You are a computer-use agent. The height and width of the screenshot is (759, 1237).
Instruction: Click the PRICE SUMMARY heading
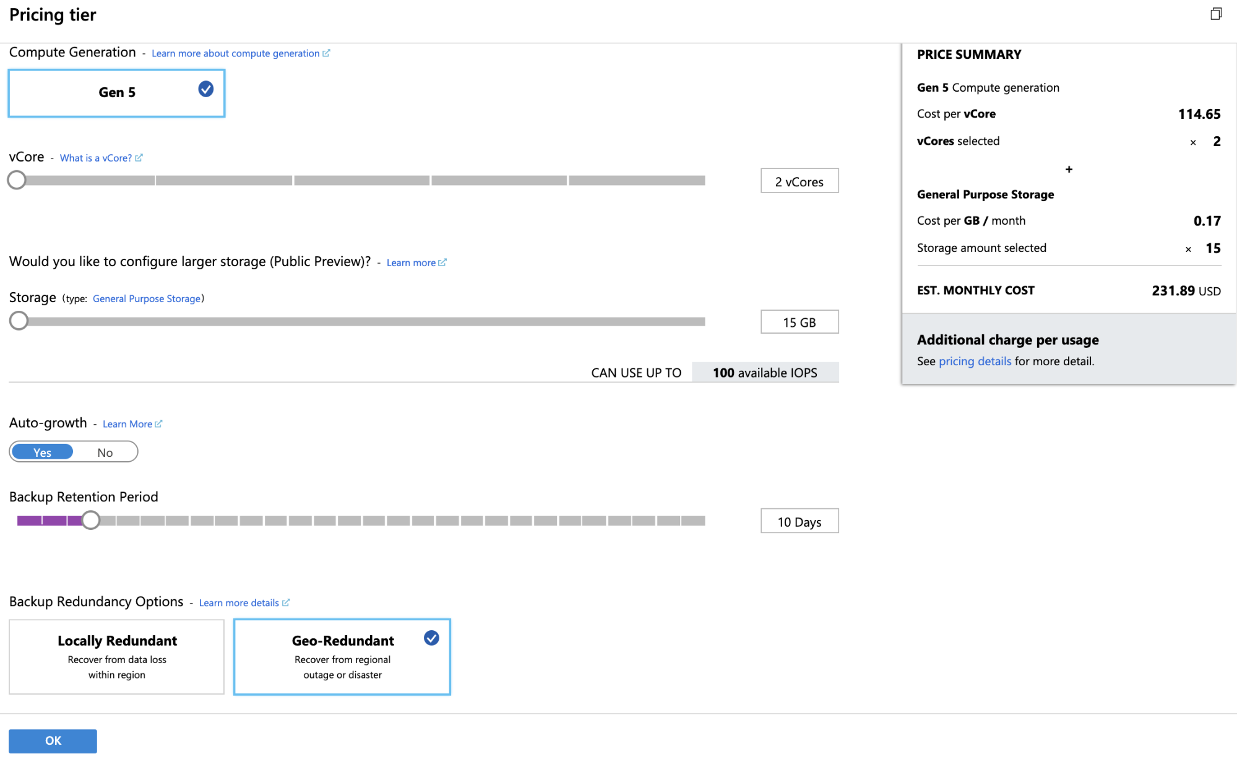coord(969,54)
